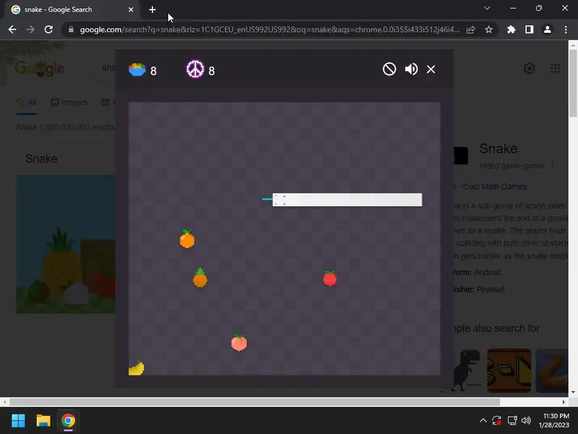The height and width of the screenshot is (434, 578).
Task: Click the sync update tray icon
Action: click(497, 420)
